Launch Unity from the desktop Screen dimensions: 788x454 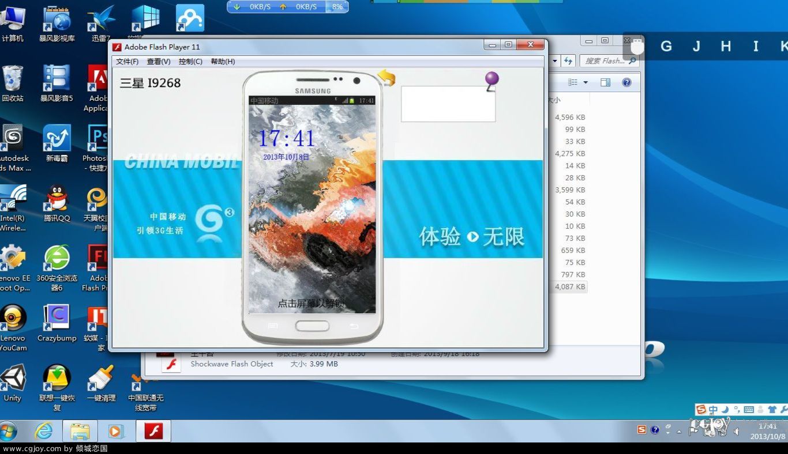pyautogui.click(x=13, y=383)
